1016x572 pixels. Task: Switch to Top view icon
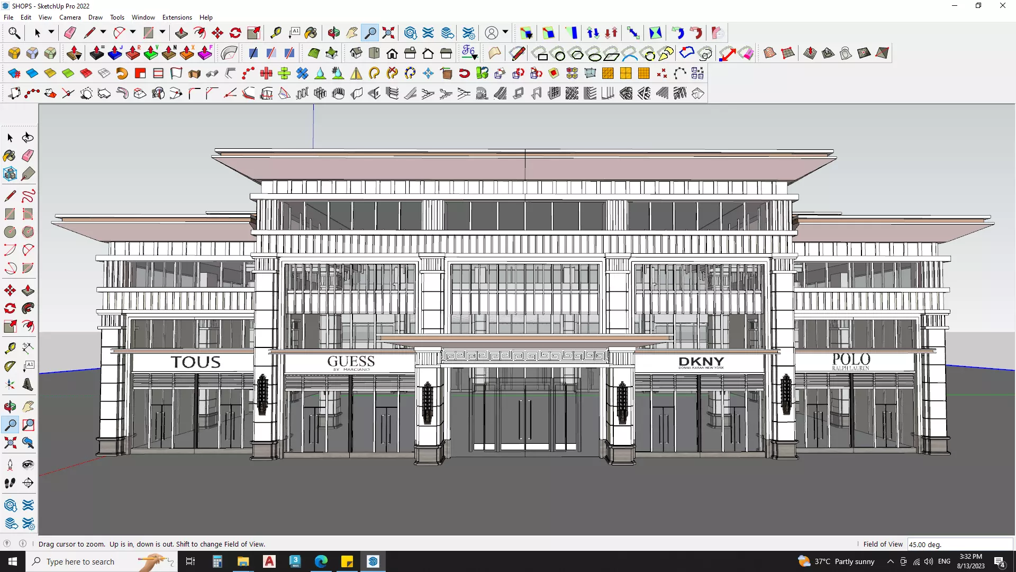[374, 53]
